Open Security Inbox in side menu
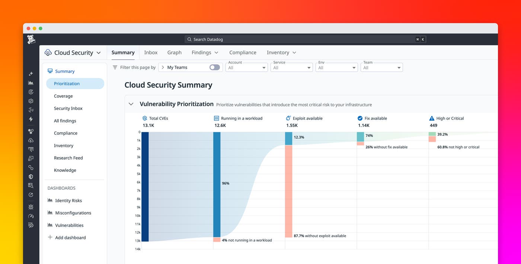The image size is (521, 264). click(x=68, y=108)
